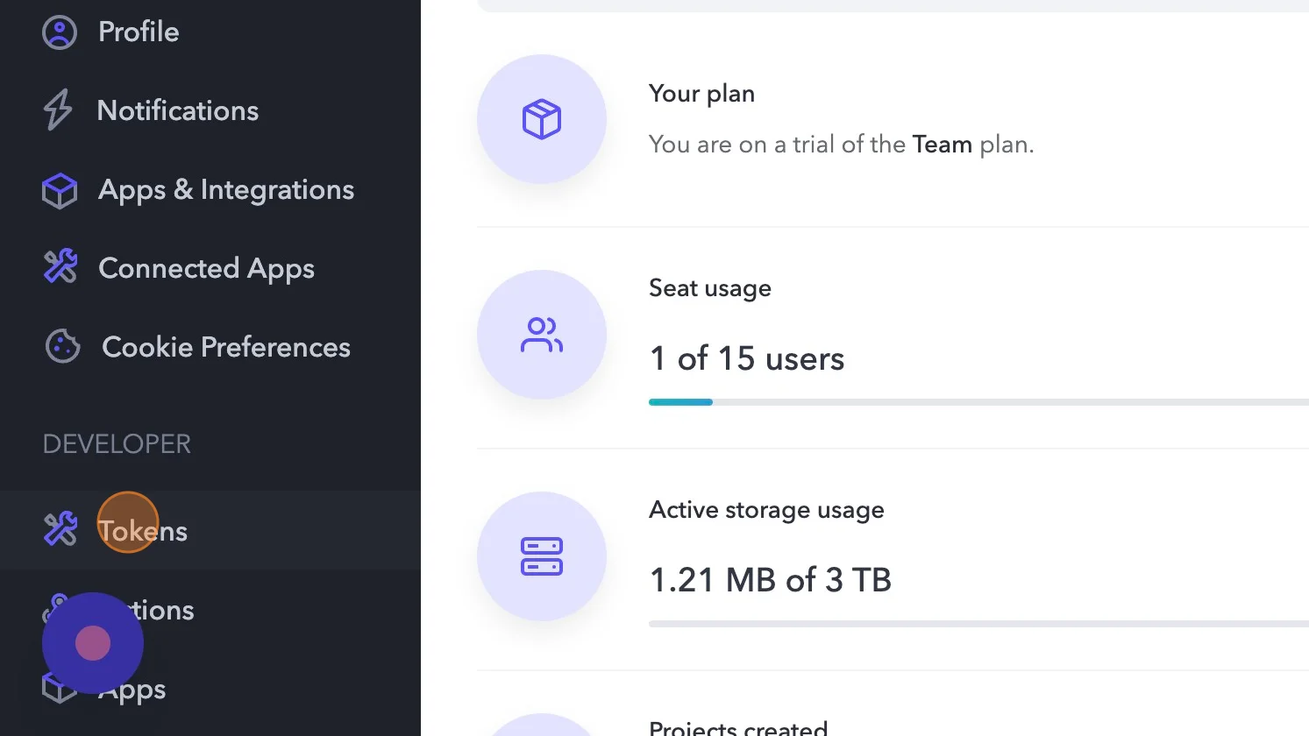Click the Profile person icon

(x=60, y=32)
